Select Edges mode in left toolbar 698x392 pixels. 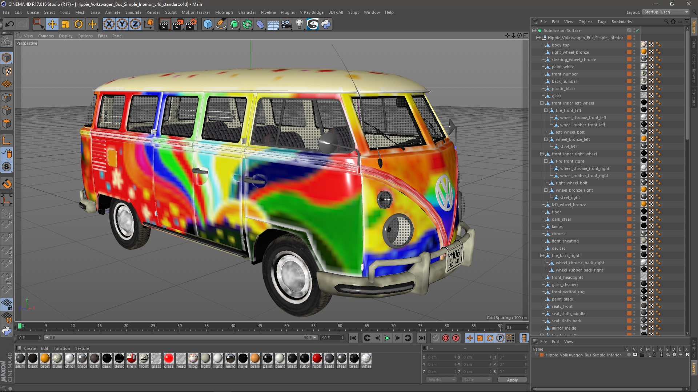7,111
